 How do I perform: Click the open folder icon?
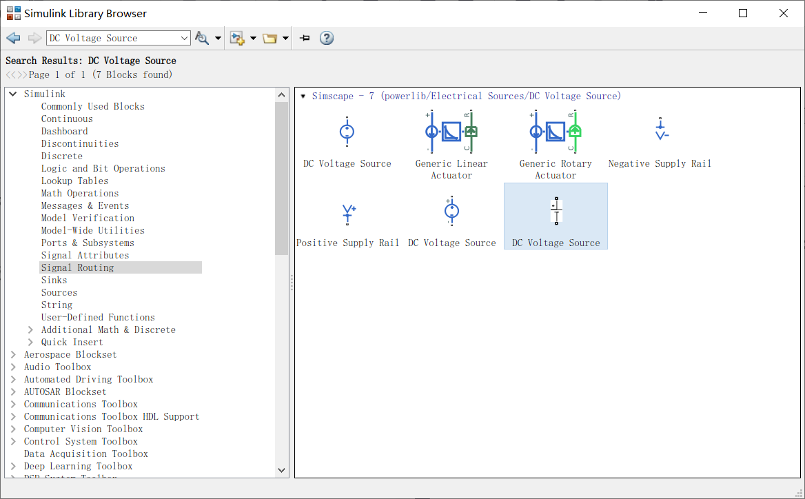click(x=269, y=38)
